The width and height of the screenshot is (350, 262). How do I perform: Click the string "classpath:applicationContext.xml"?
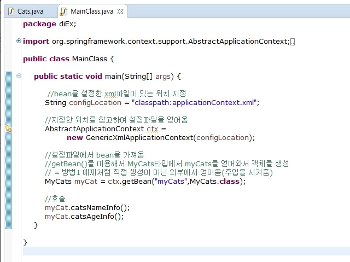pyautogui.click(x=194, y=103)
